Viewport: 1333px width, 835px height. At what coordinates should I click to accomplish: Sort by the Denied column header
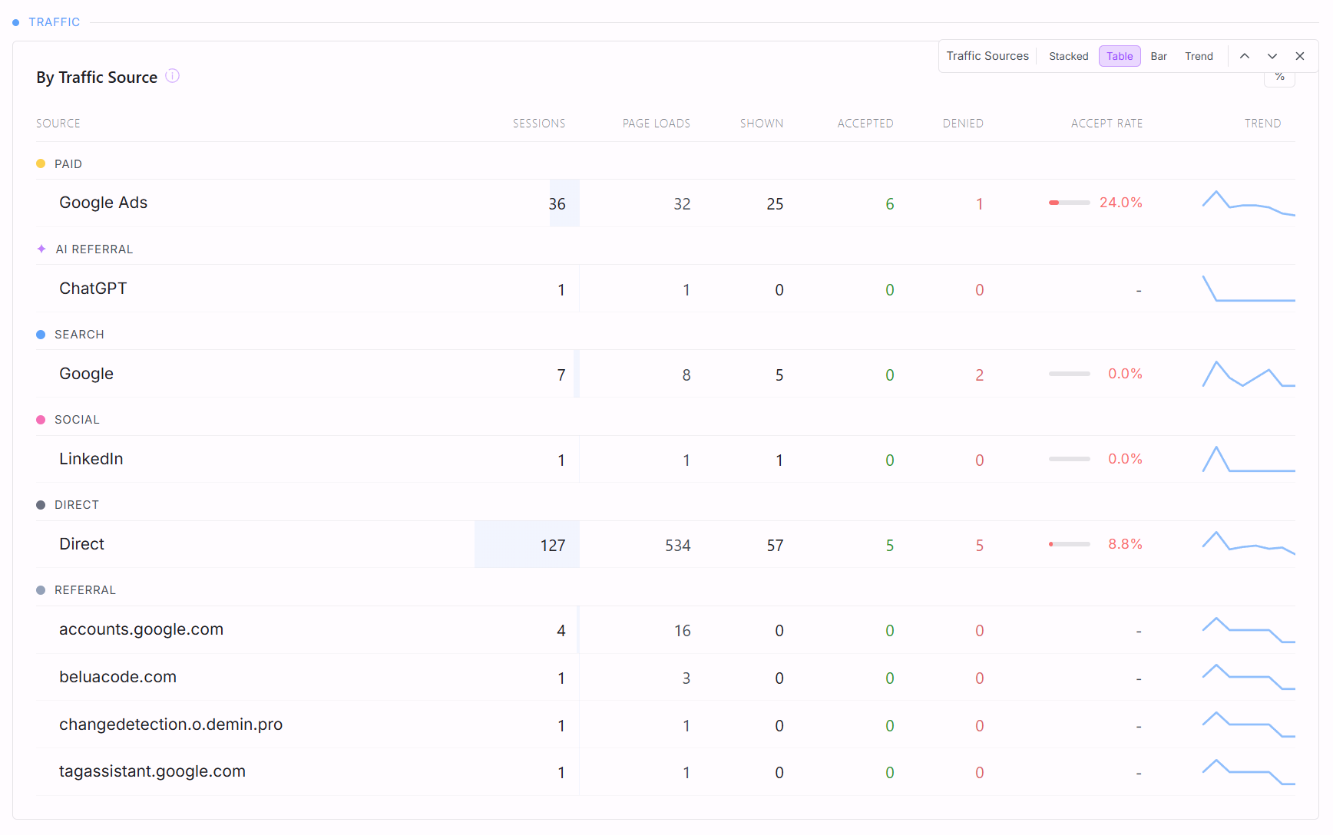point(963,124)
